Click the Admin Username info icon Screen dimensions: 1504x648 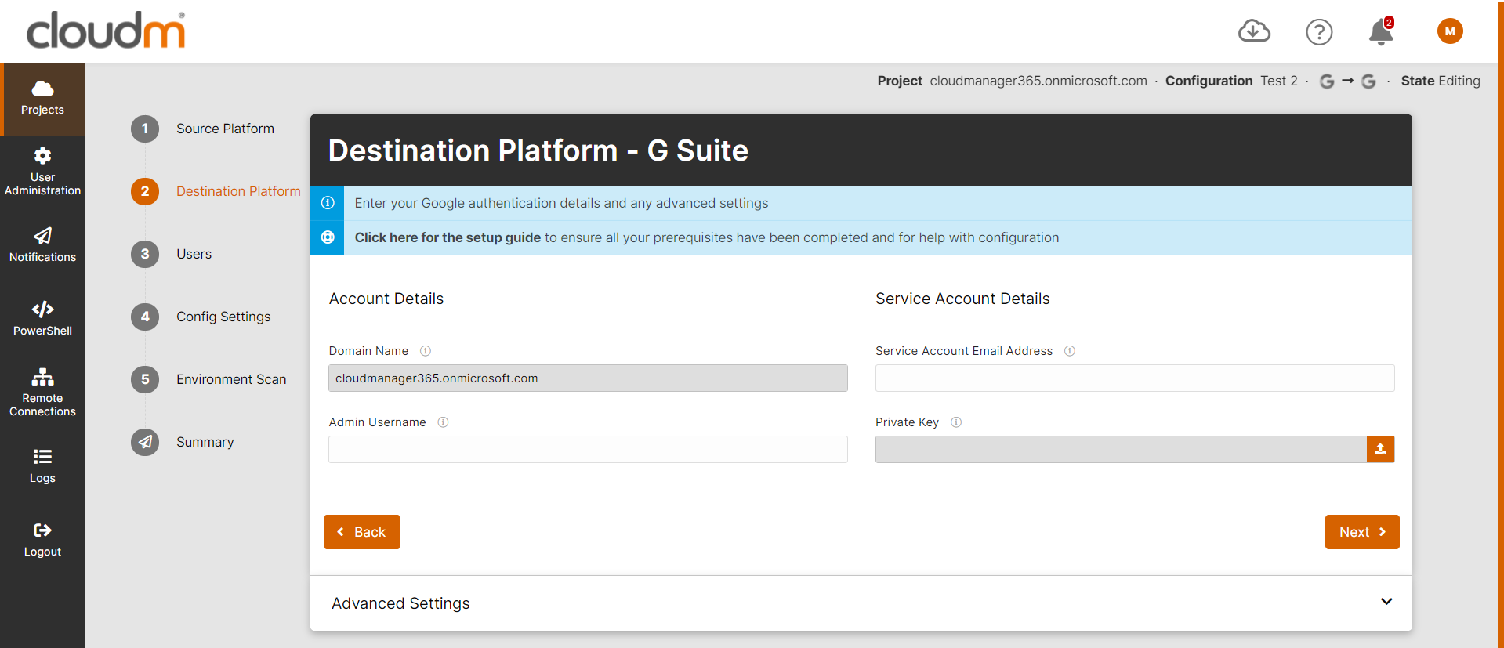[x=443, y=422]
